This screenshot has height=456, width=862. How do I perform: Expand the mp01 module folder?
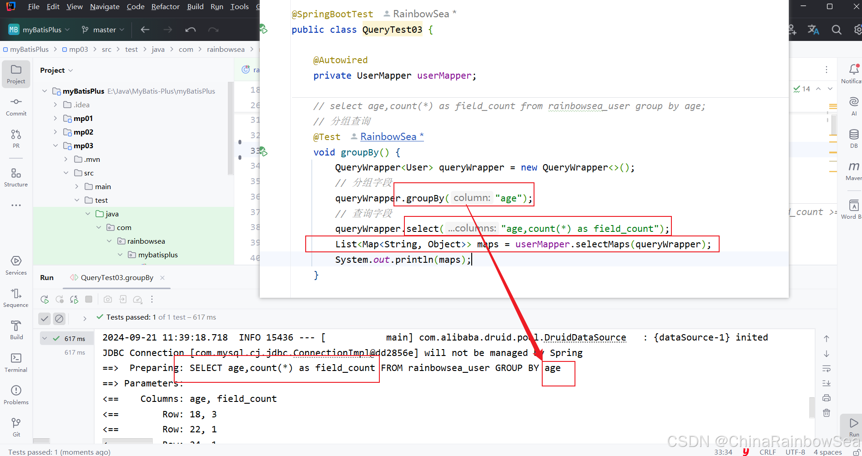pyautogui.click(x=55, y=118)
